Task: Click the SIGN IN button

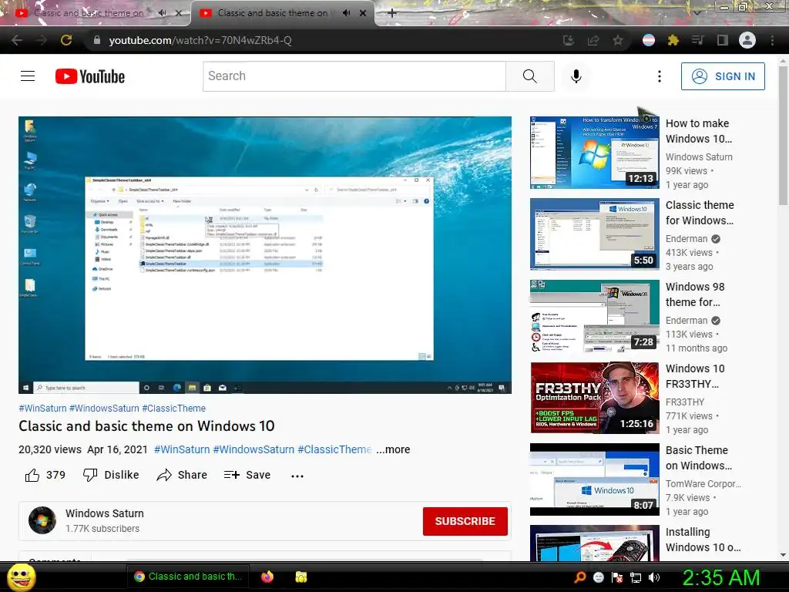Action: click(723, 76)
